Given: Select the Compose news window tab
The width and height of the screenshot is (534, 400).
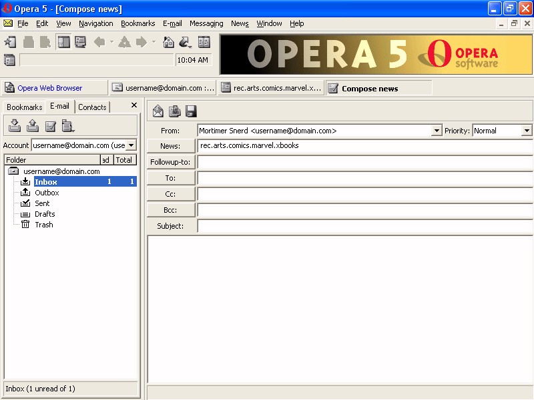Looking at the screenshot, I should 379,89.
